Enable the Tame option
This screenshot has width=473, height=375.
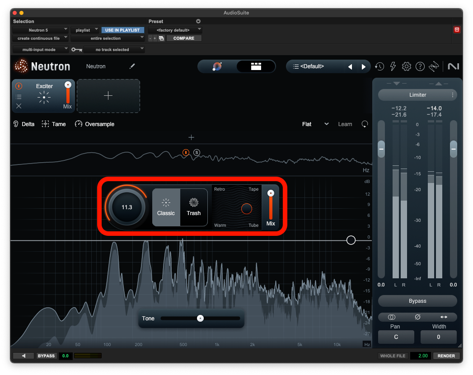tap(54, 124)
